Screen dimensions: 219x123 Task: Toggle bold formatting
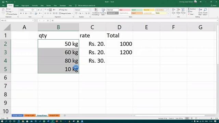point(21,13)
